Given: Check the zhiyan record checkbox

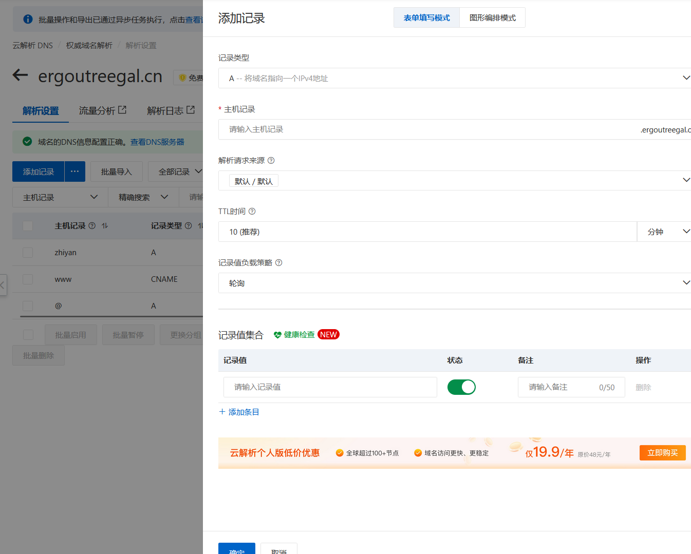Looking at the screenshot, I should 28,253.
